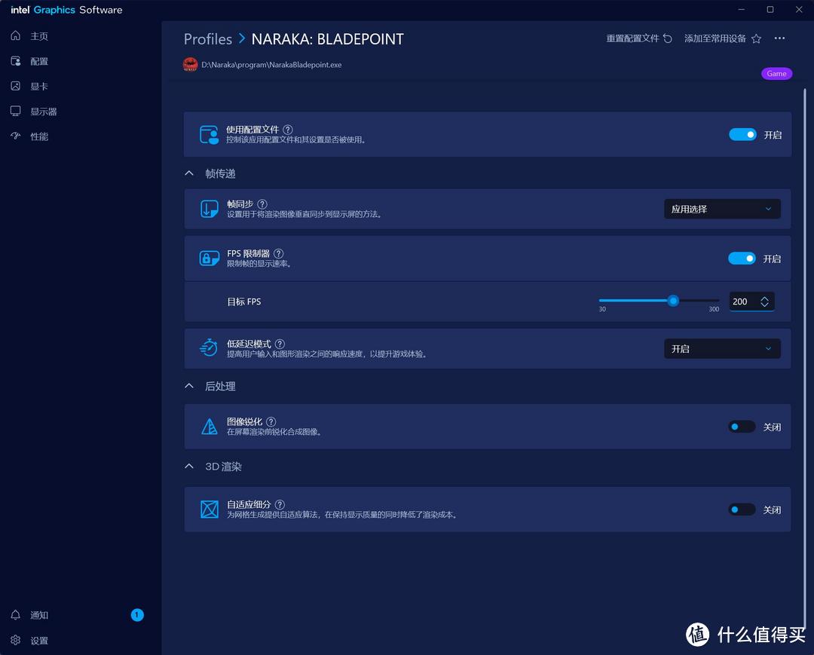Click the executable path D:\Naraka\program\NarakaBladepoint.exe

(271, 65)
